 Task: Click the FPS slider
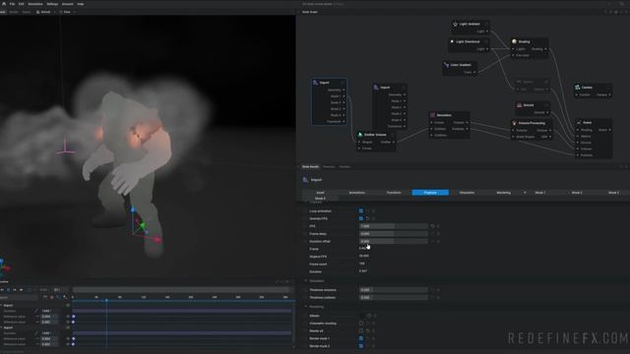coord(394,226)
